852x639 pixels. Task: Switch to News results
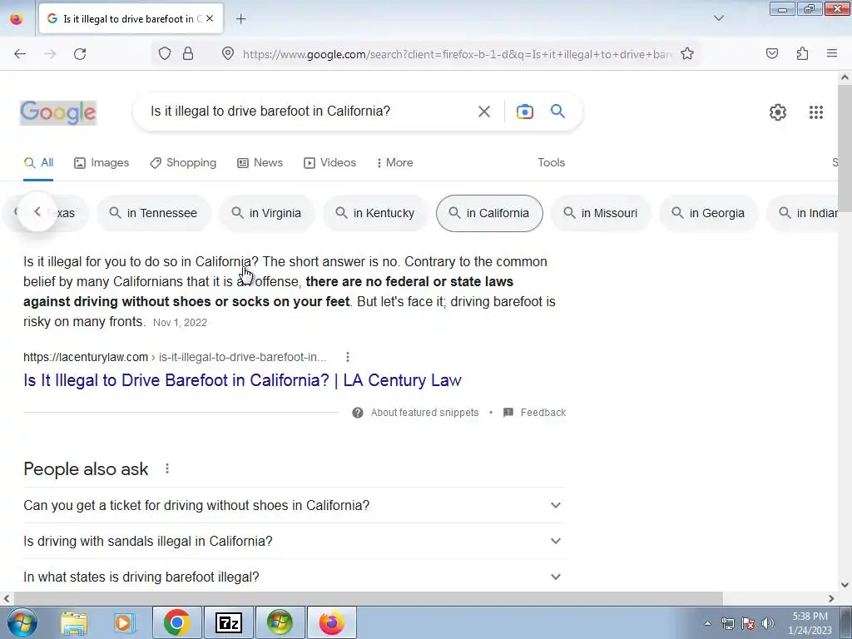tap(260, 162)
